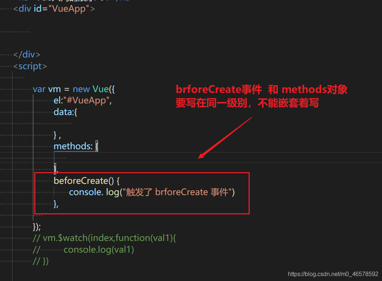This screenshot has height=281, width=382.
Task: Click the <script> tag line
Action: [x=30, y=66]
